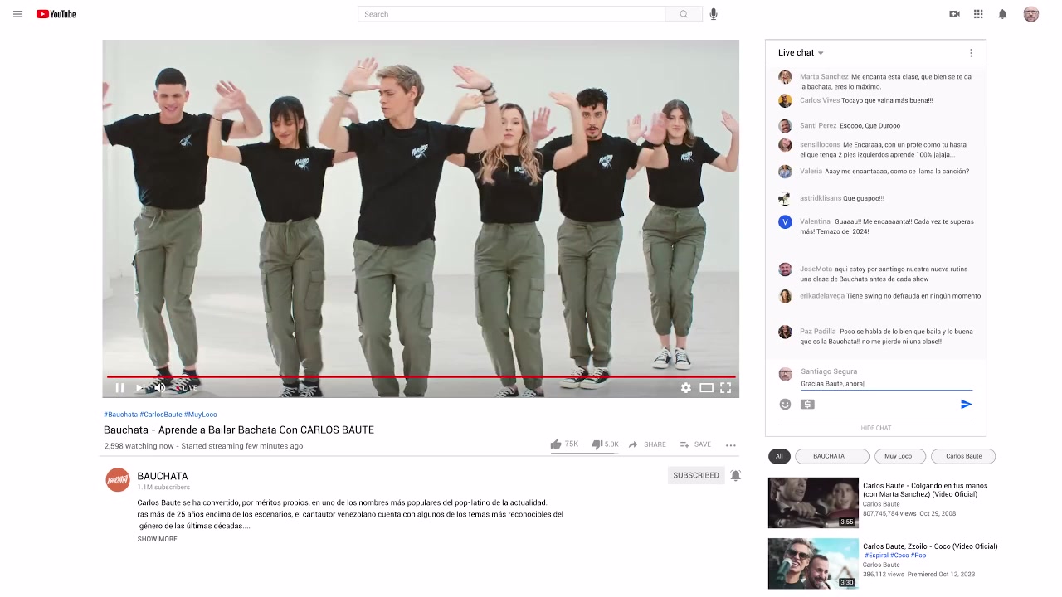
Task: Click the 1.1M subscribers text
Action: coord(163,488)
